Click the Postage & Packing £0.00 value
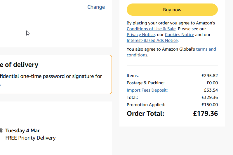This screenshot has height=155, width=233. tap(212, 83)
